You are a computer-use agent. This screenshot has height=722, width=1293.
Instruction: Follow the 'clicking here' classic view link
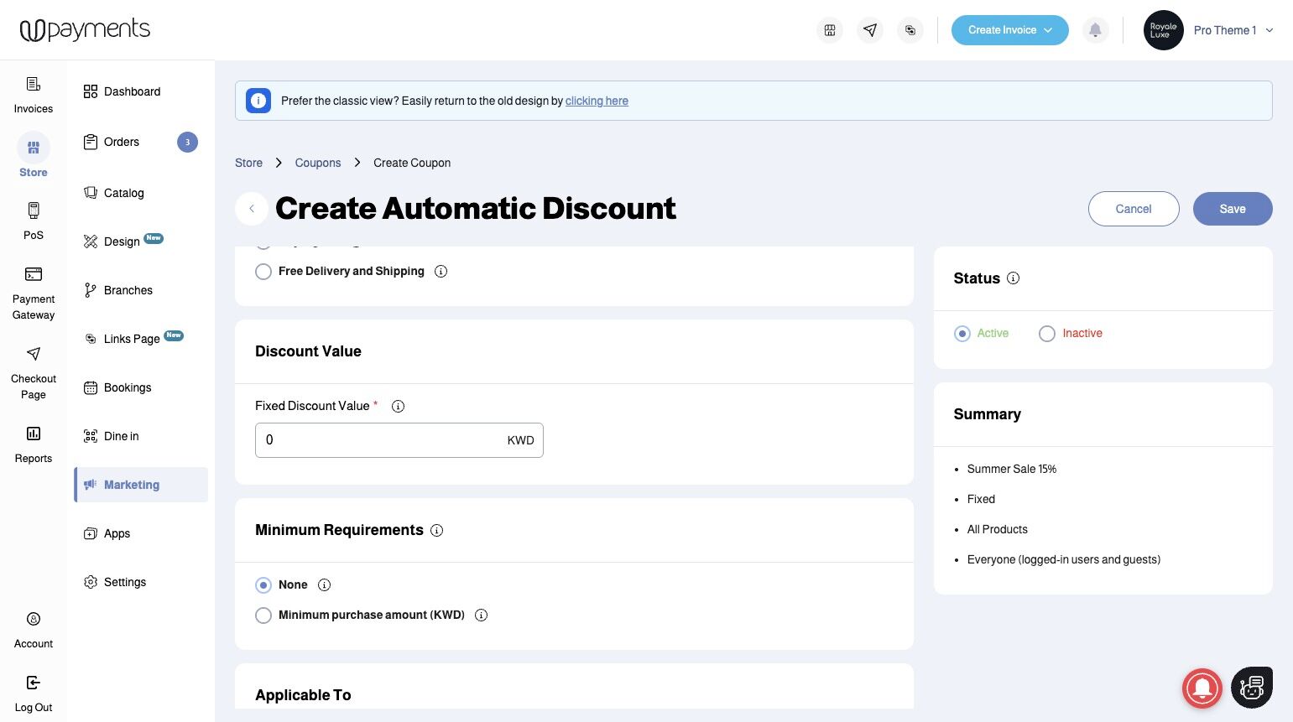(597, 101)
